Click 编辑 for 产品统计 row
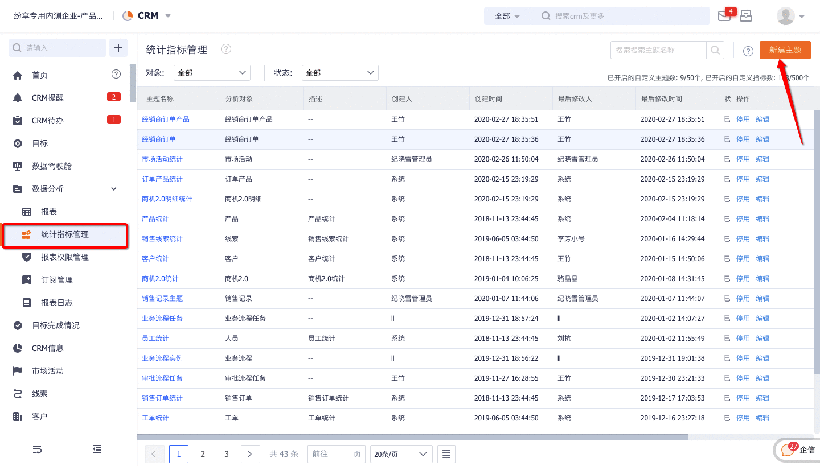Image resolution: width=820 pixels, height=466 pixels. tap(762, 219)
